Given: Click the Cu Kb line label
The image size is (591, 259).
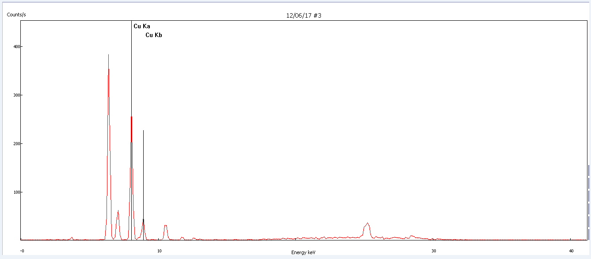Looking at the screenshot, I should coord(153,35).
